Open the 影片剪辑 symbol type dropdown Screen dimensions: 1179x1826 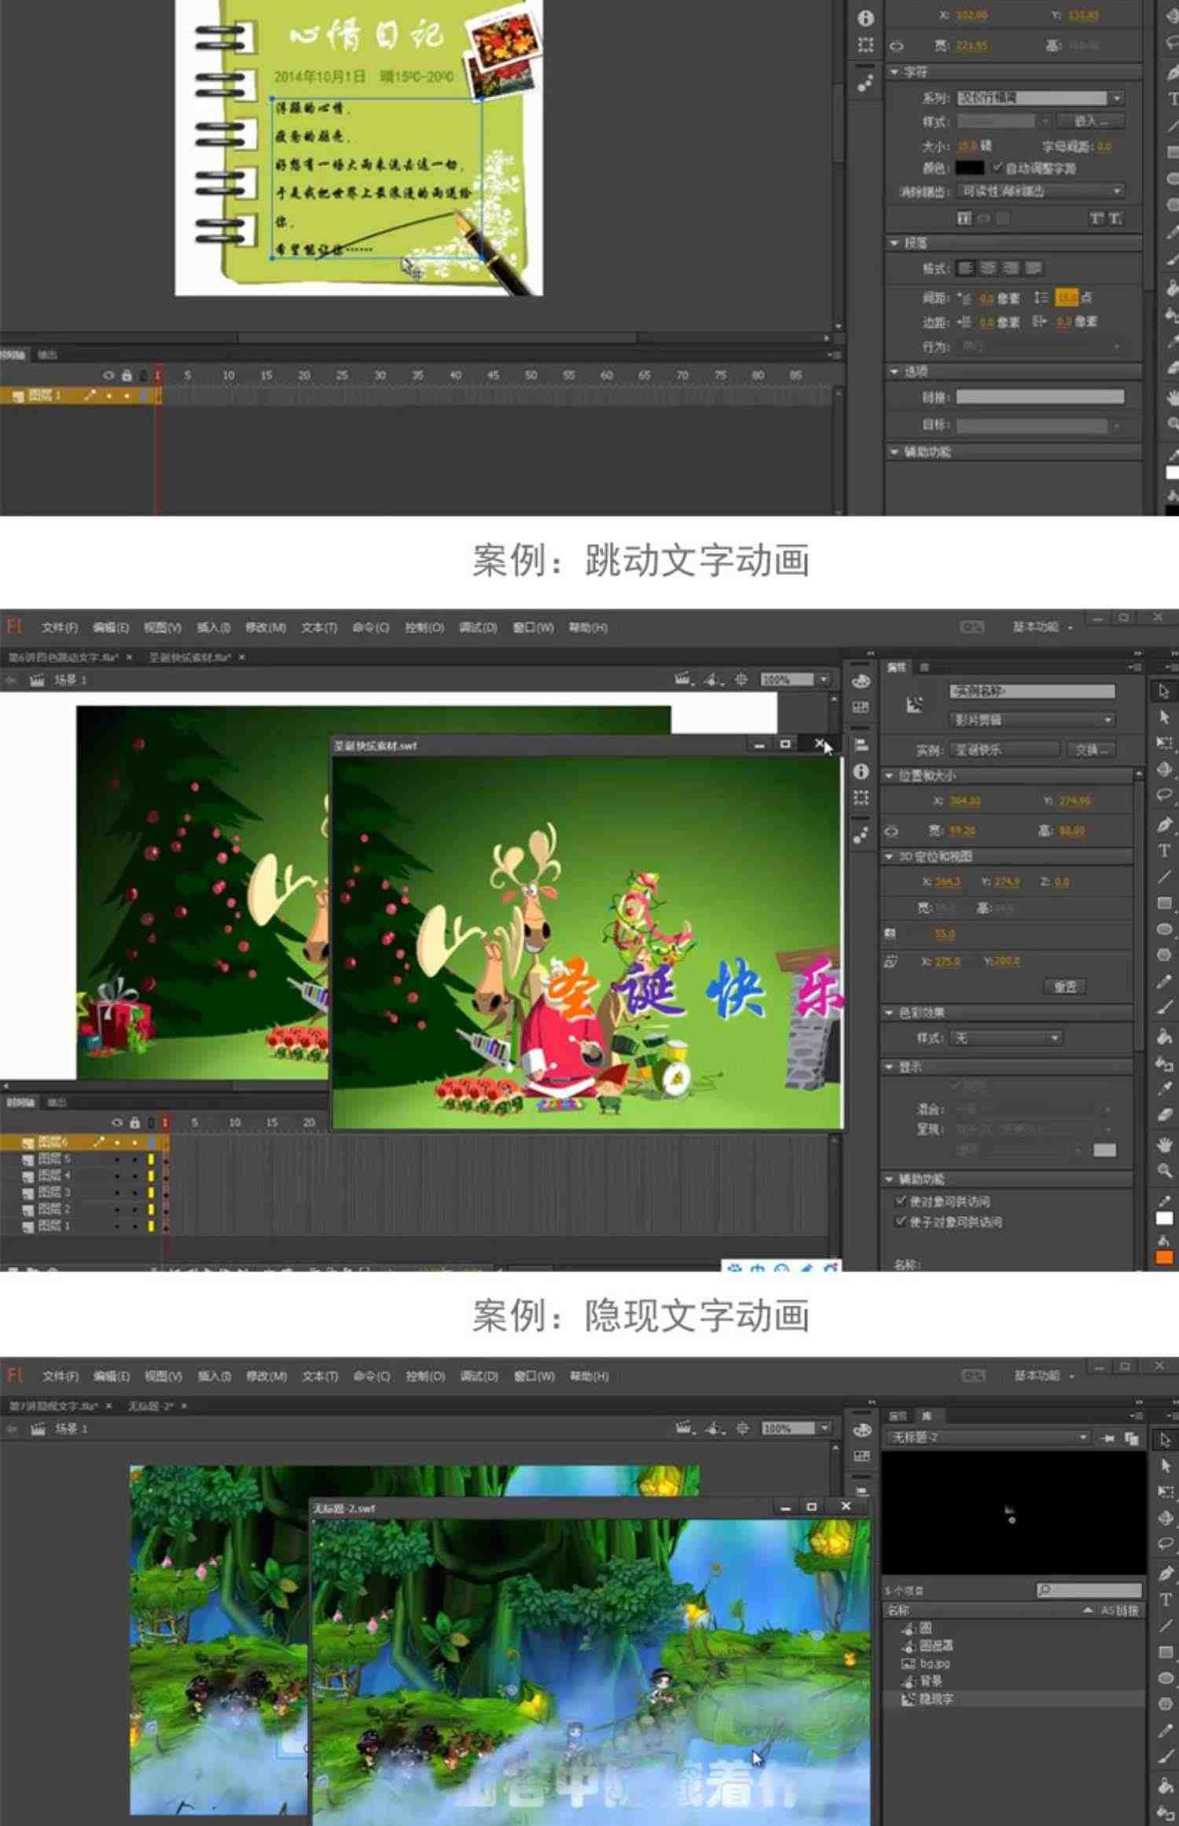pyautogui.click(x=1032, y=720)
